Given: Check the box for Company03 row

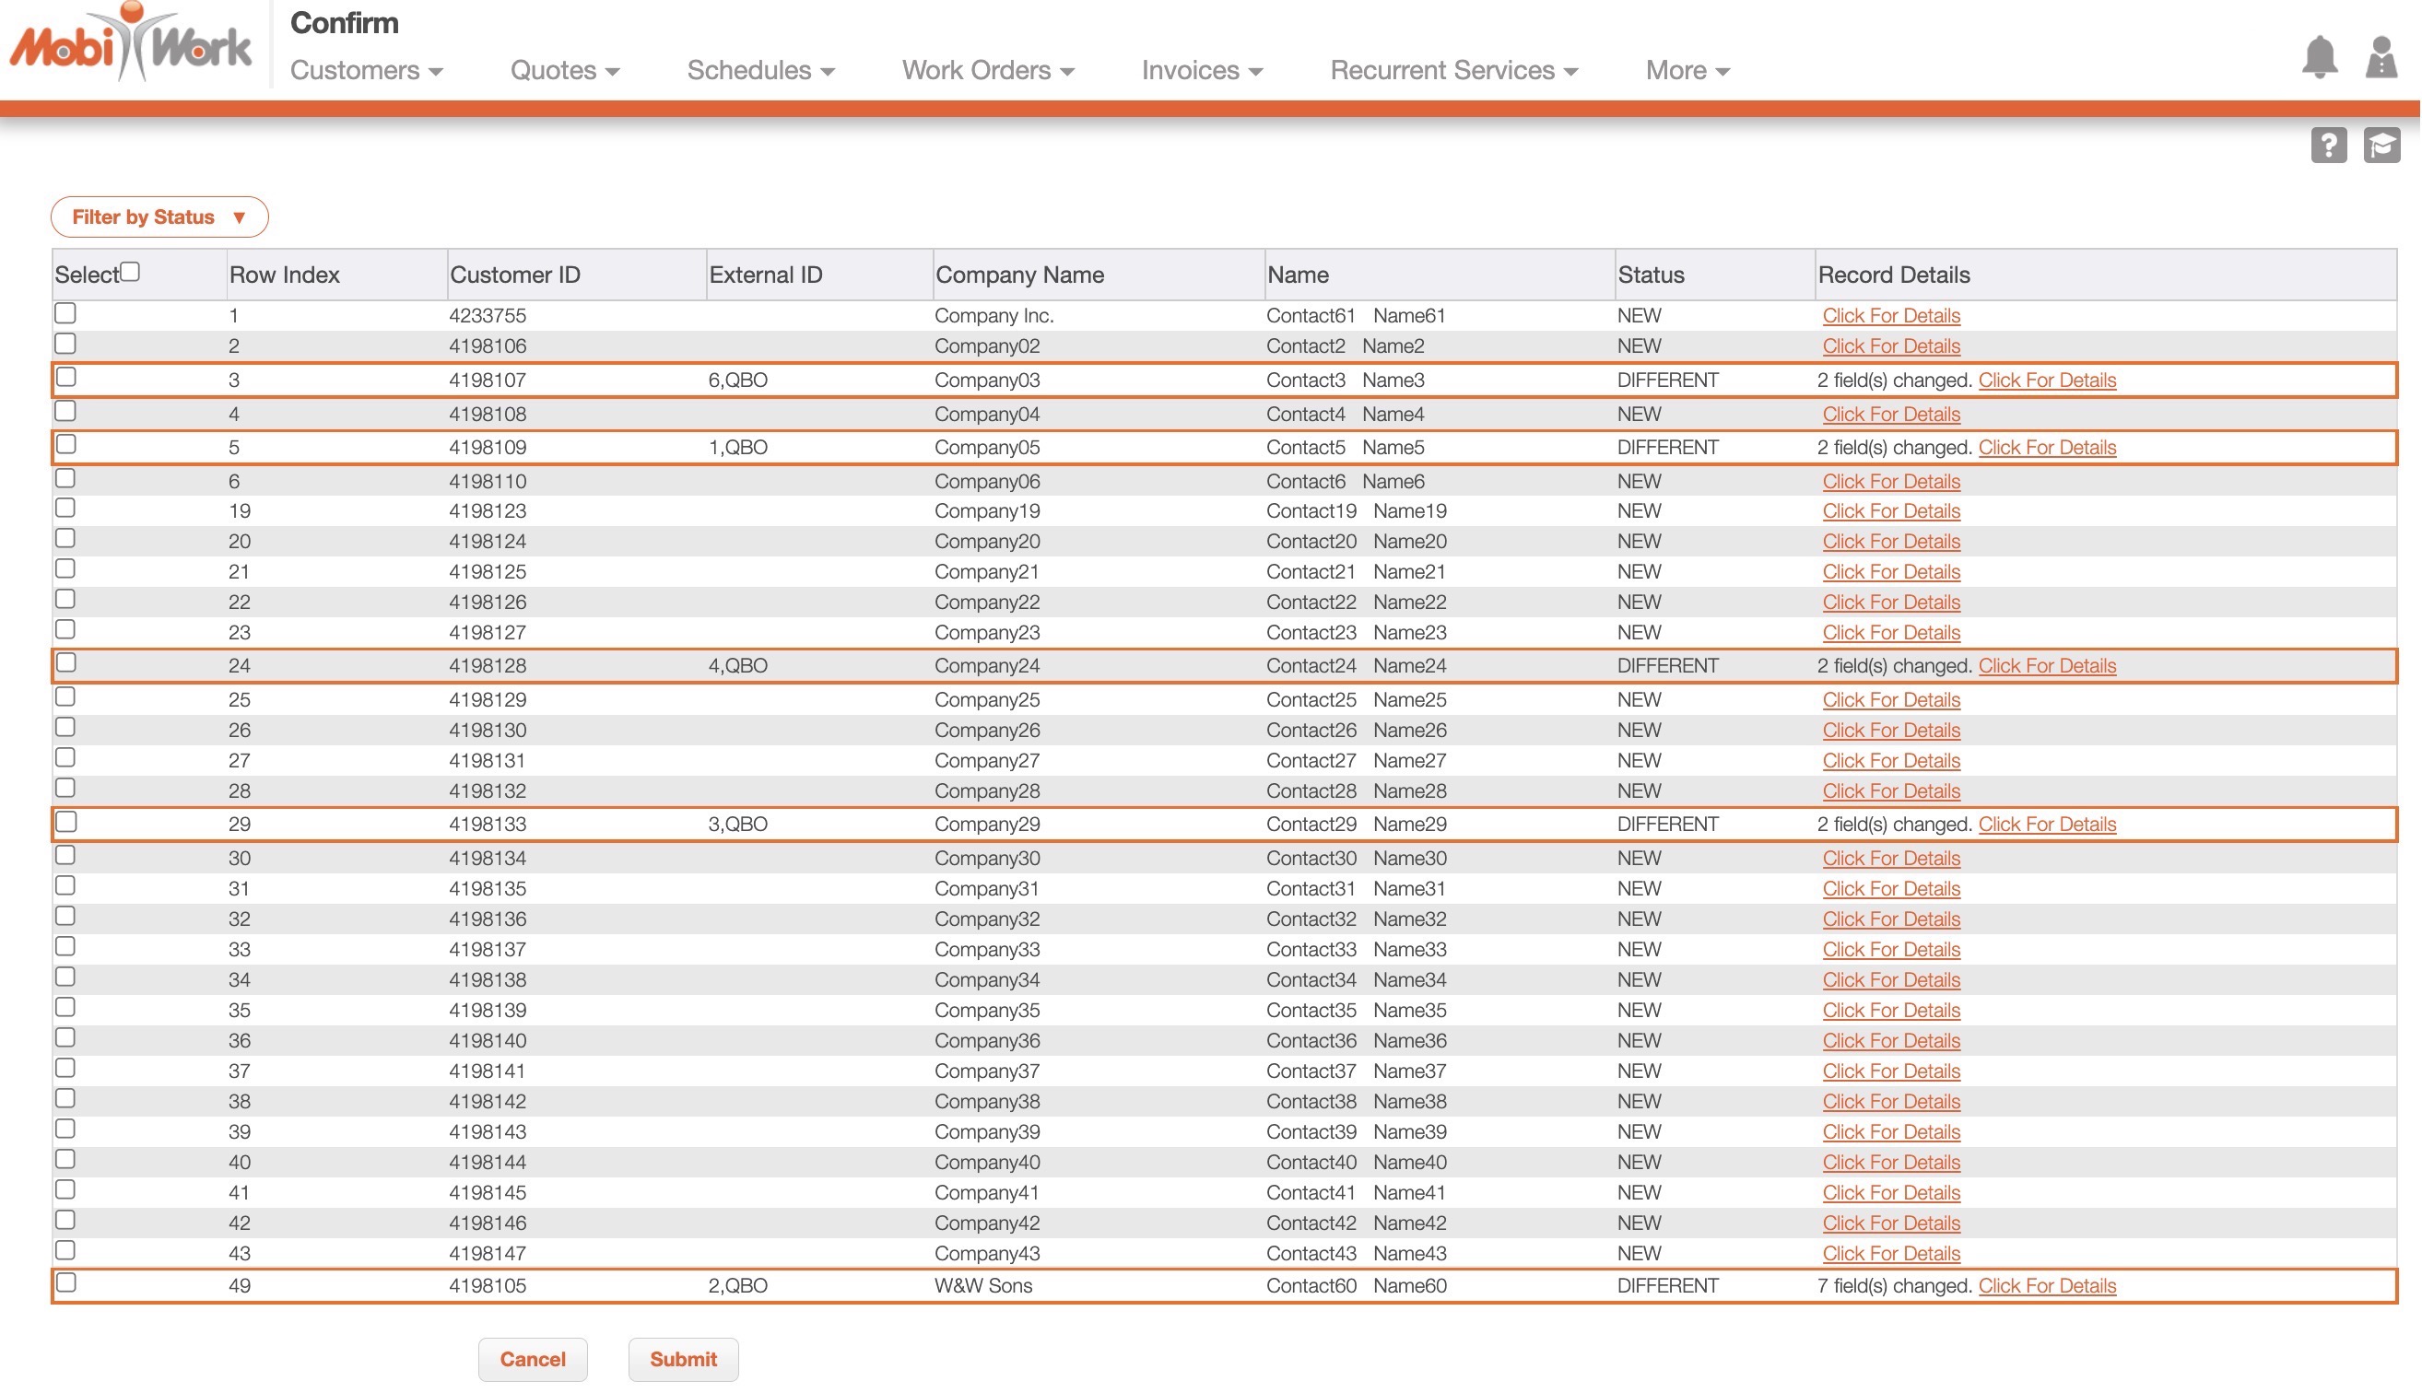Looking at the screenshot, I should tap(66, 377).
